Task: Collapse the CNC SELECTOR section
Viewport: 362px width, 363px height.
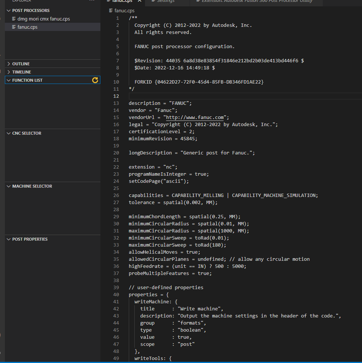Action: (x=9, y=133)
